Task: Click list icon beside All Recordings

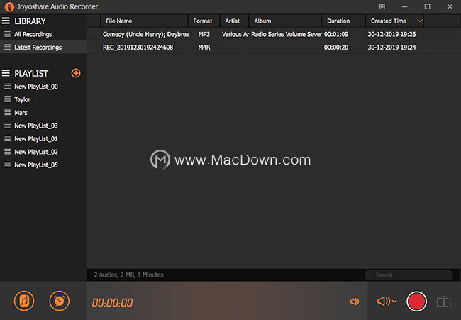Action: (8, 34)
